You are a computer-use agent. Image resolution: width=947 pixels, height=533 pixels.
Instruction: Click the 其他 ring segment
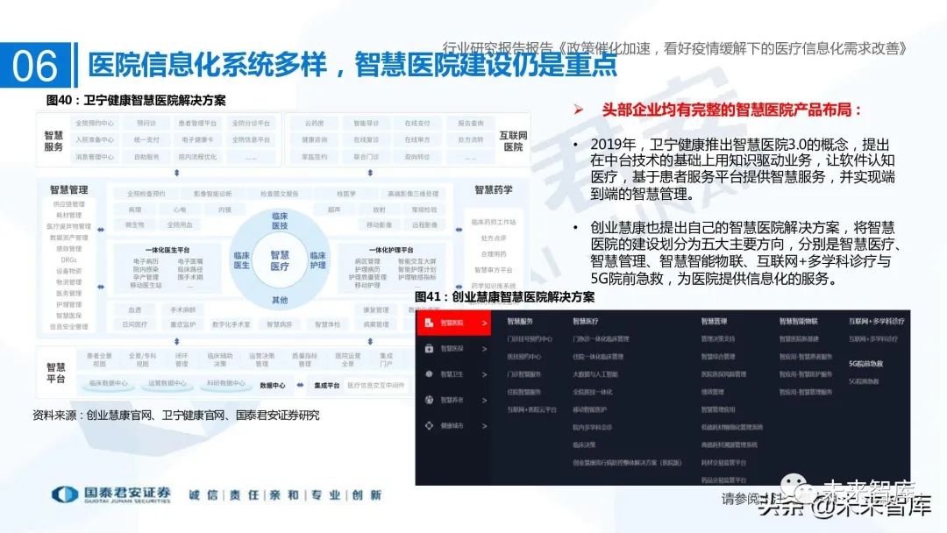click(x=280, y=300)
